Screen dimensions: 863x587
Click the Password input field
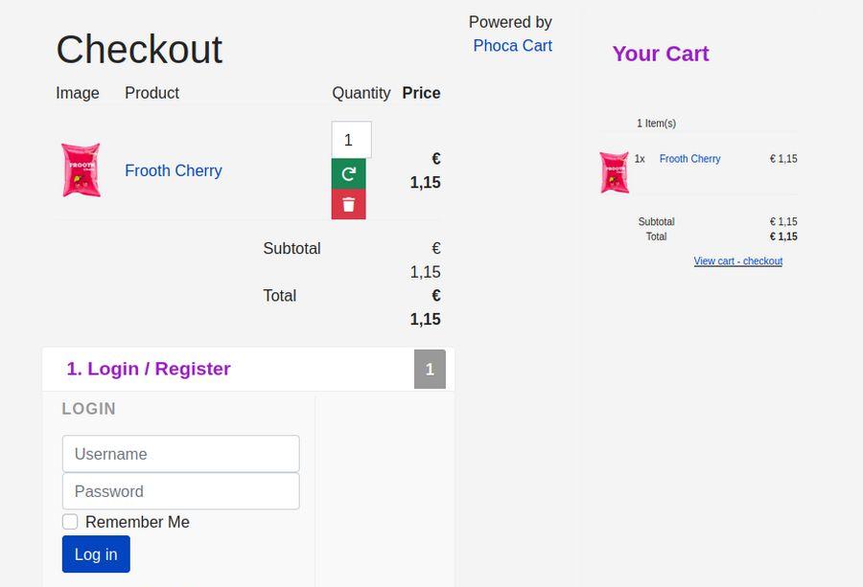click(x=180, y=491)
